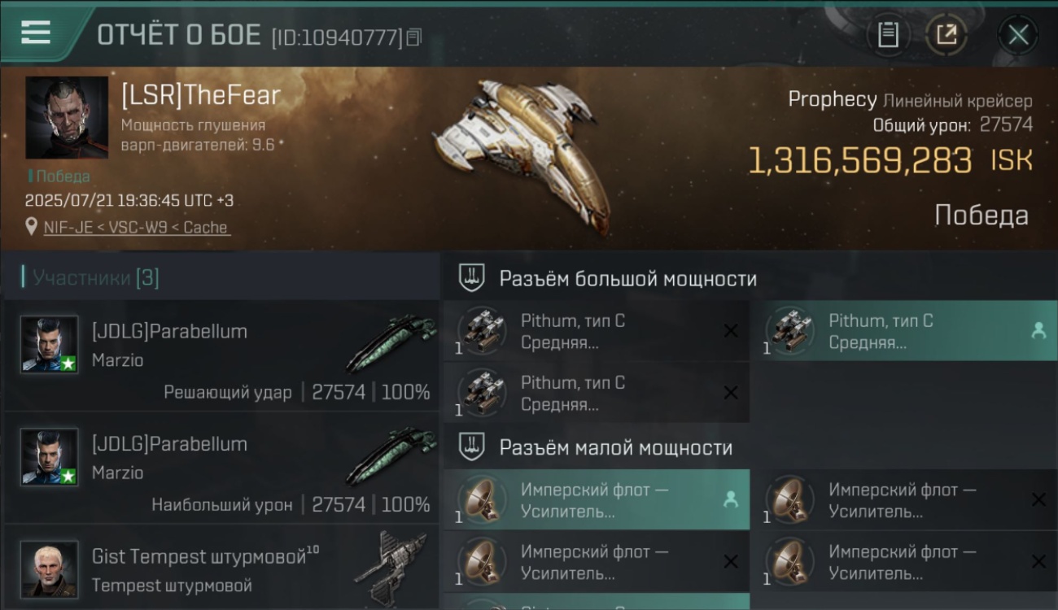Screen dimensions: 1058x610
Task: Open the Gist Tempest штурмовой participant entry
Action: pyautogui.click(x=221, y=569)
